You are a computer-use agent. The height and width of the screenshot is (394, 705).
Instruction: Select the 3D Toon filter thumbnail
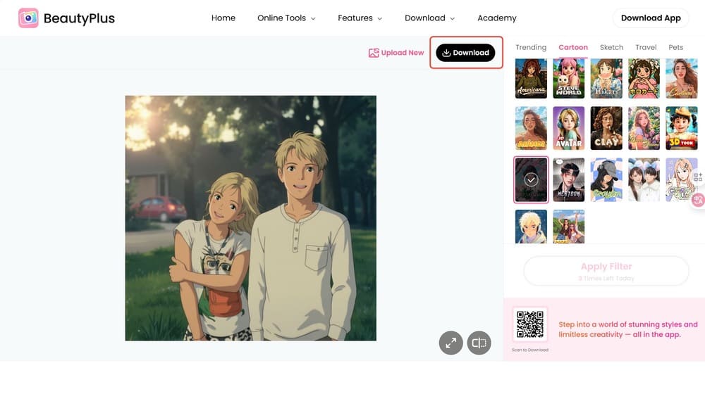pyautogui.click(x=682, y=128)
